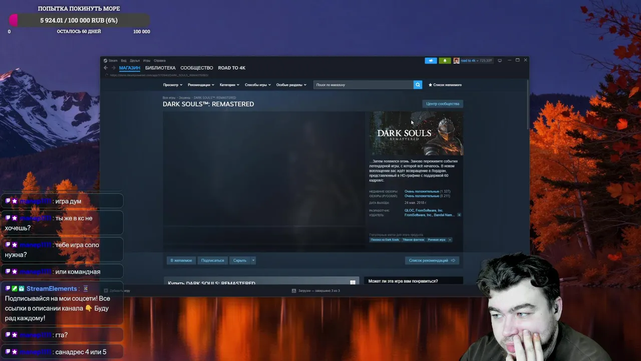Toggle the Big Picture monitor icon
The width and height of the screenshot is (641, 361).
tap(499, 60)
